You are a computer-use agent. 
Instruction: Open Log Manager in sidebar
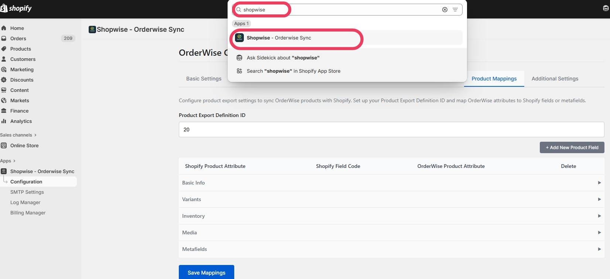point(25,202)
